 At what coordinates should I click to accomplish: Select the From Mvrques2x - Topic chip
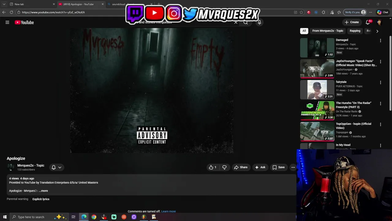pyautogui.click(x=328, y=31)
